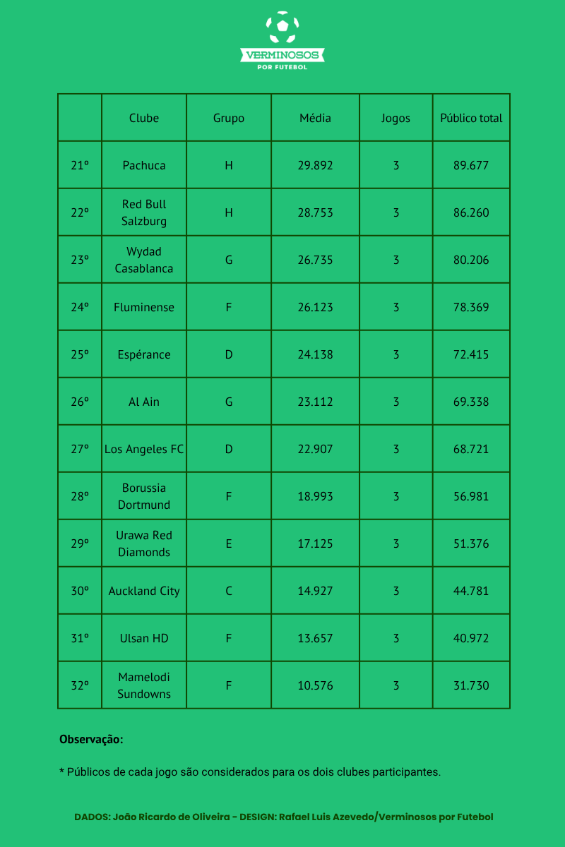The width and height of the screenshot is (565, 847).
Task: Click the 31º rank cell for Ulsan HD
Action: point(80,638)
